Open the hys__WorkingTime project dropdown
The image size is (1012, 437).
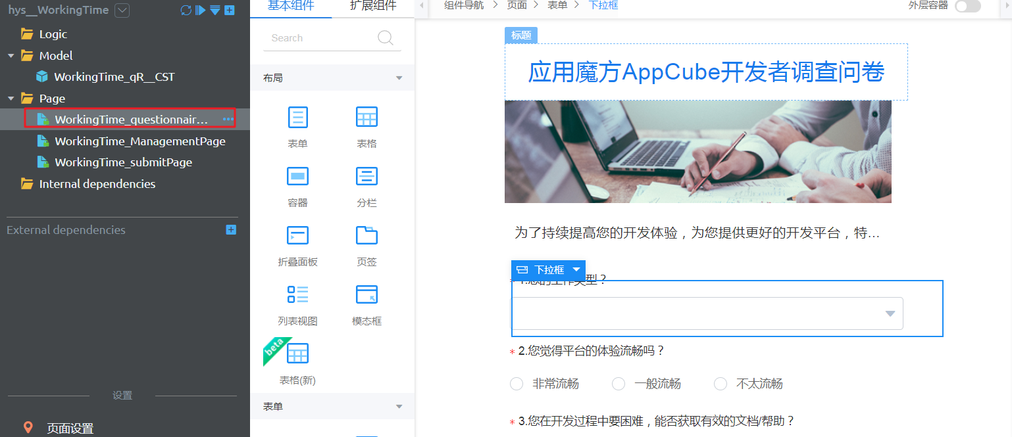tap(122, 11)
